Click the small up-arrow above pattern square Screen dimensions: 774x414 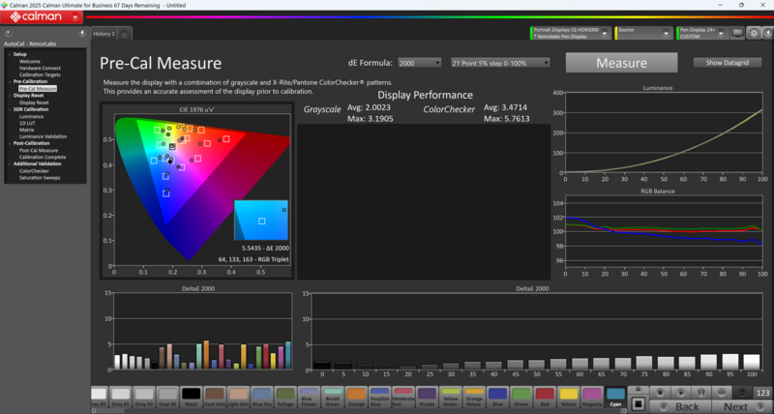pos(638,391)
